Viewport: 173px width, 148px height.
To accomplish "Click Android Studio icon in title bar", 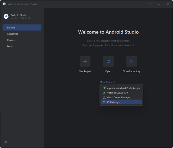I will (4, 4).
